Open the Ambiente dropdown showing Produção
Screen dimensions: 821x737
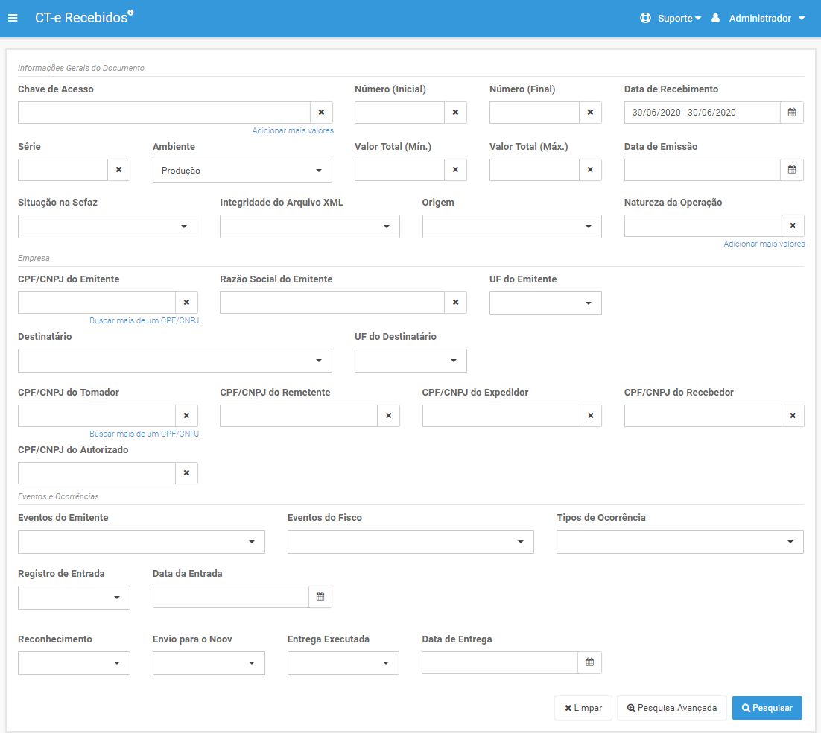(242, 171)
